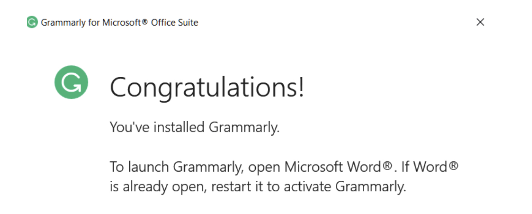Click the 'is already open, restart it' line
532x214 pixels.
click(x=258, y=187)
